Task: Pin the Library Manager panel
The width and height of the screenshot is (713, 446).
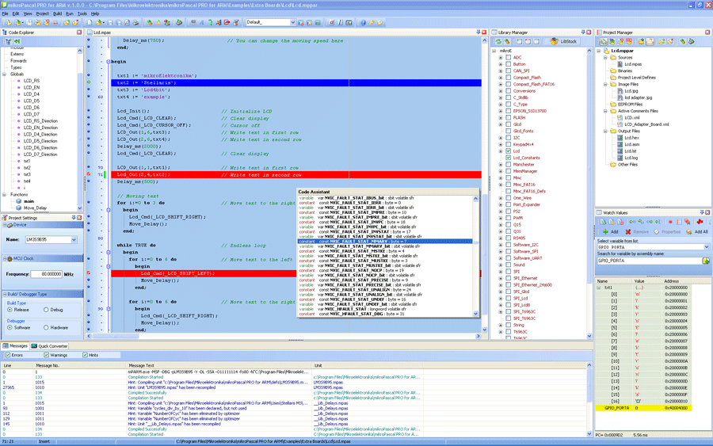Action: pos(583,32)
